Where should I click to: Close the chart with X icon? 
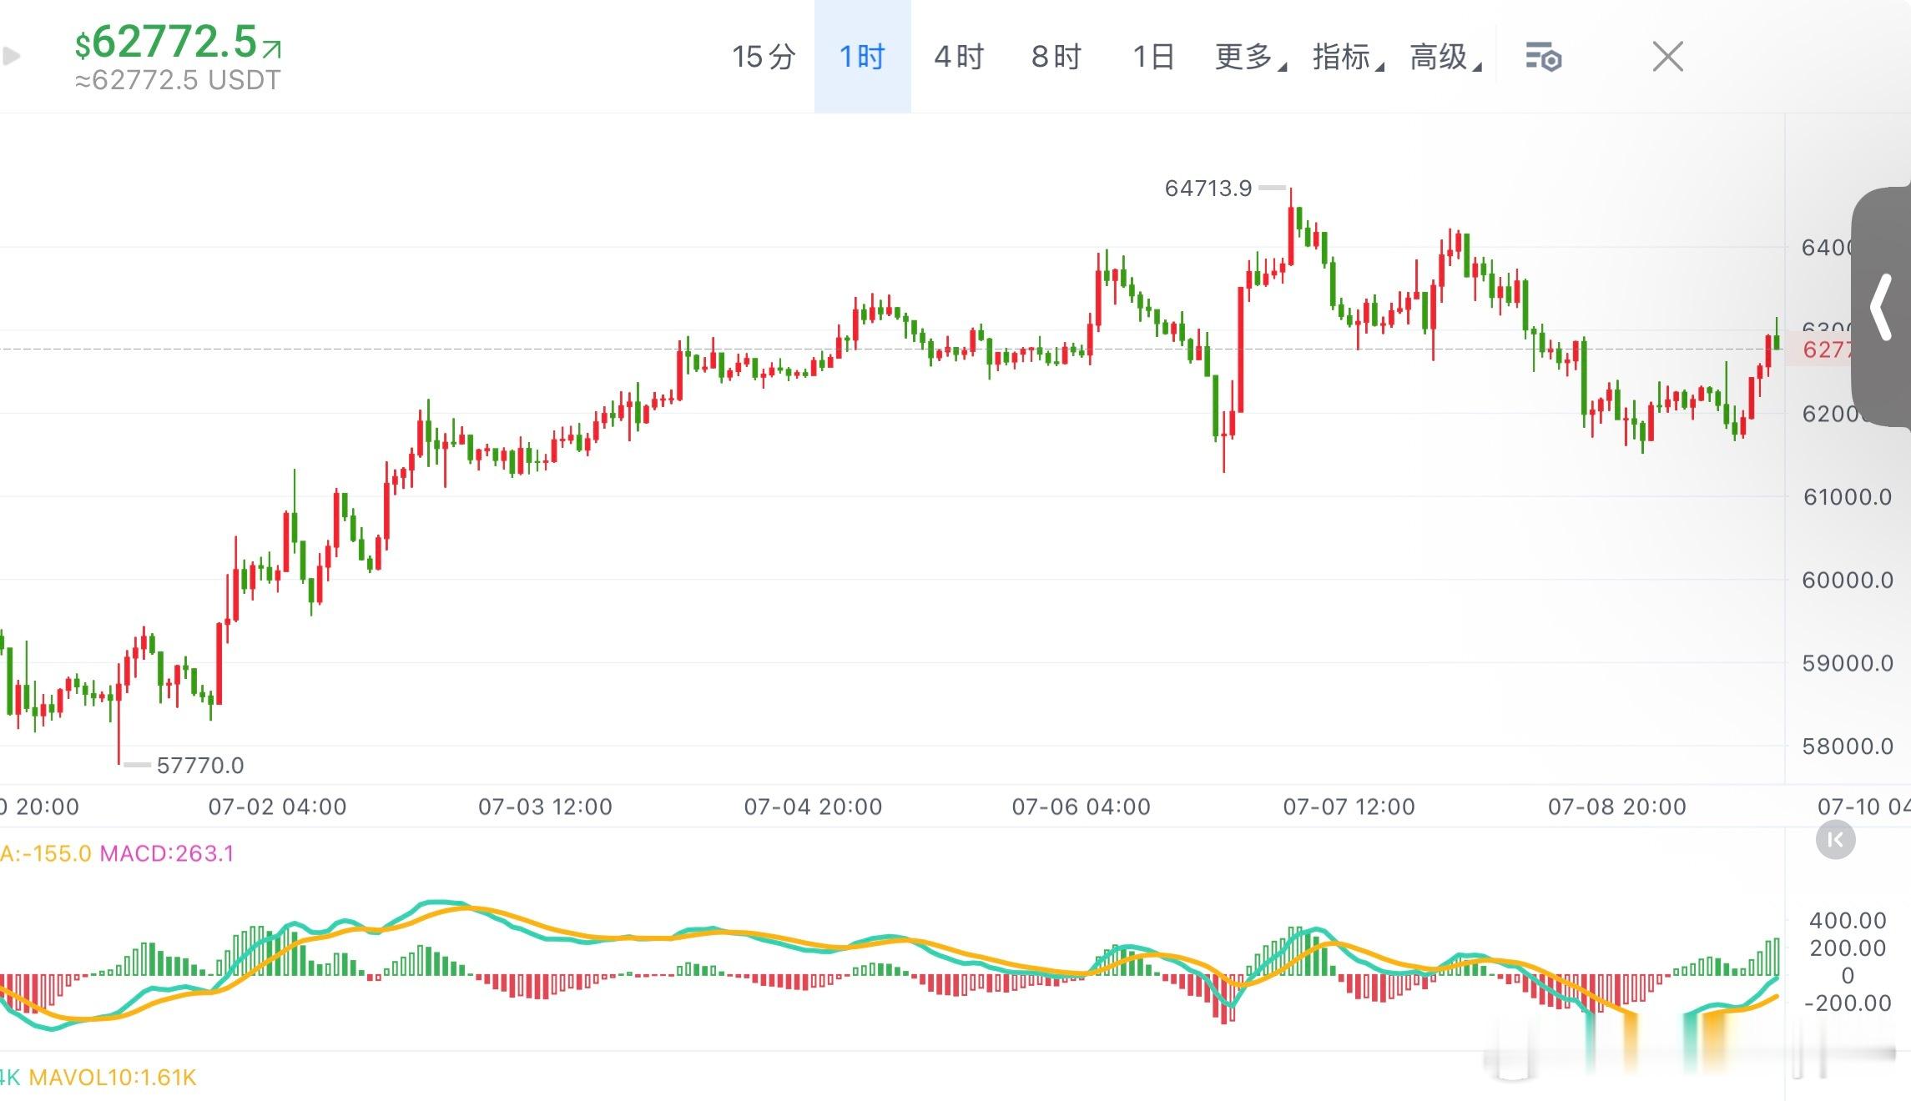[1668, 57]
